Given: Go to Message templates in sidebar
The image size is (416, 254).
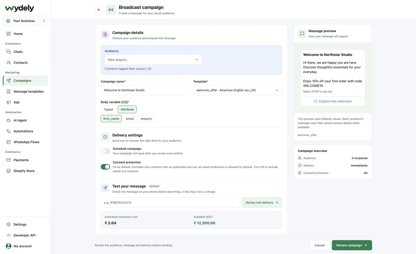Looking at the screenshot, I should click(25, 91).
